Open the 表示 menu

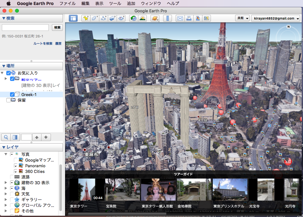[x=99, y=3]
